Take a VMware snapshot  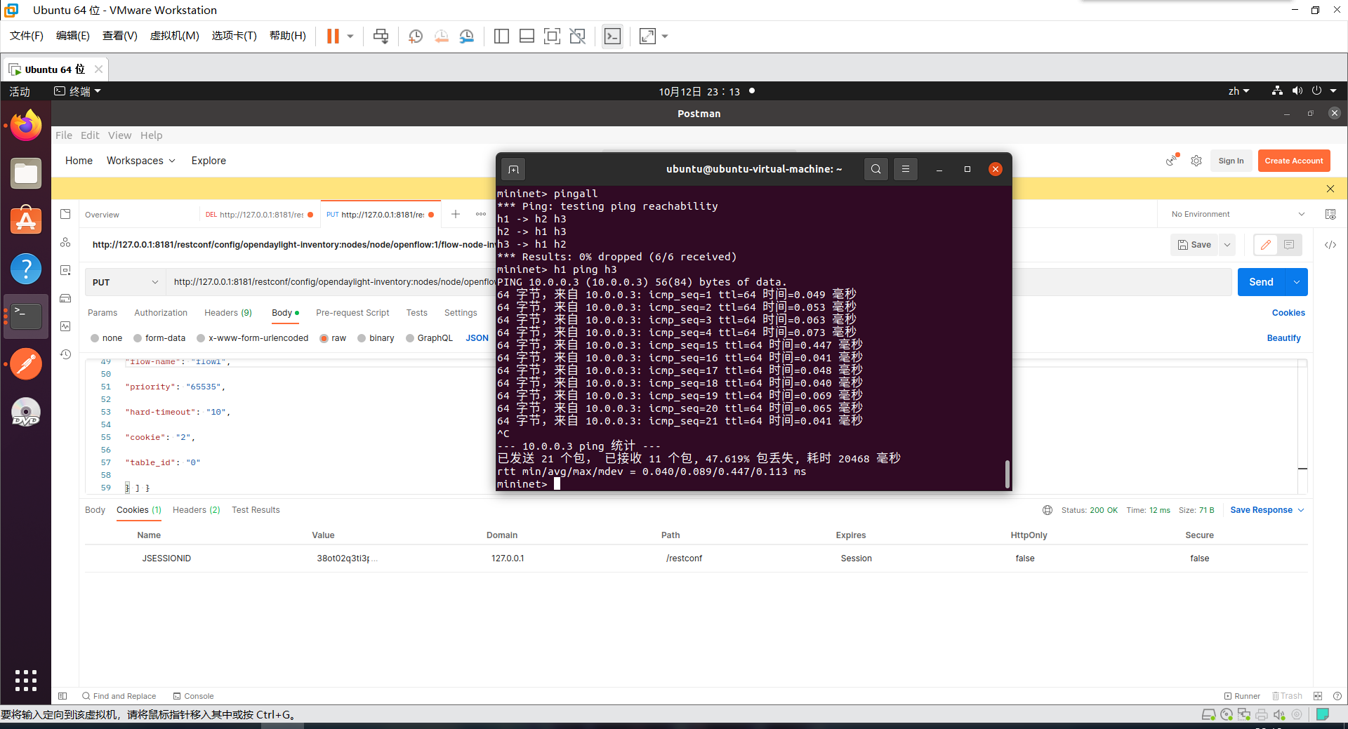point(416,36)
